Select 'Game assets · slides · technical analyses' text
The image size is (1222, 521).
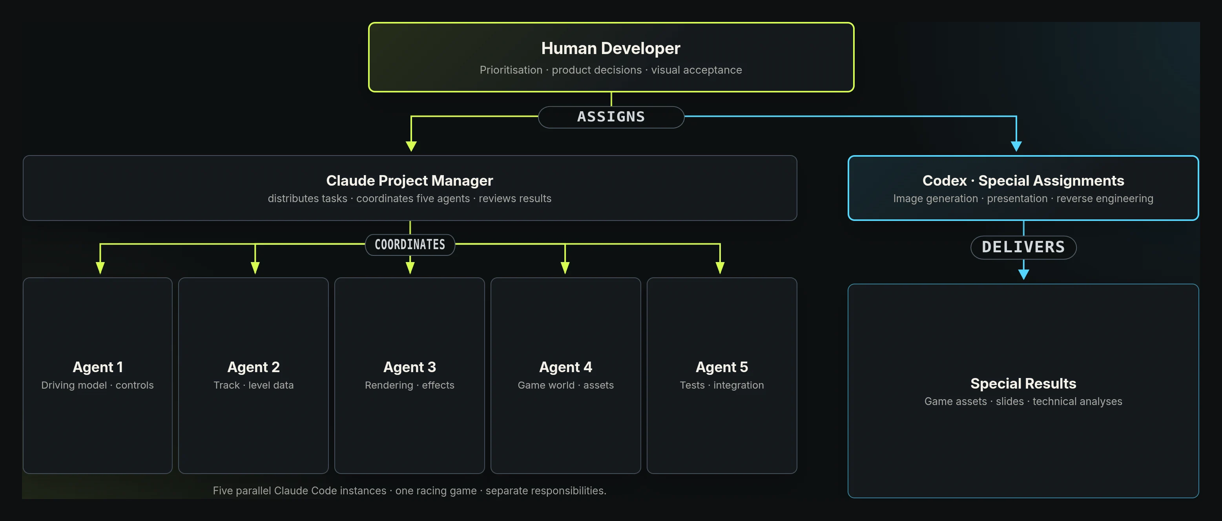(1023, 402)
